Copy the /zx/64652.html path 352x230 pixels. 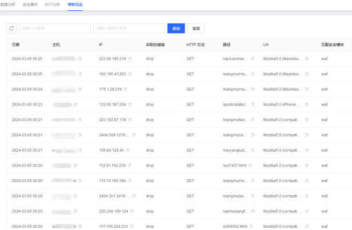(x=251, y=227)
